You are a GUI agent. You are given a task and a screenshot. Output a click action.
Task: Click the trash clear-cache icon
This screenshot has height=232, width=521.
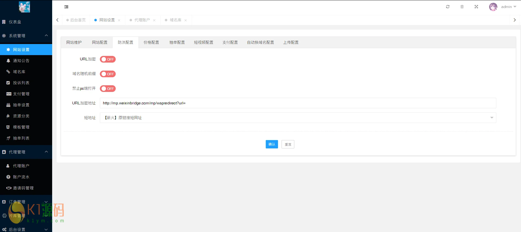coord(462,7)
